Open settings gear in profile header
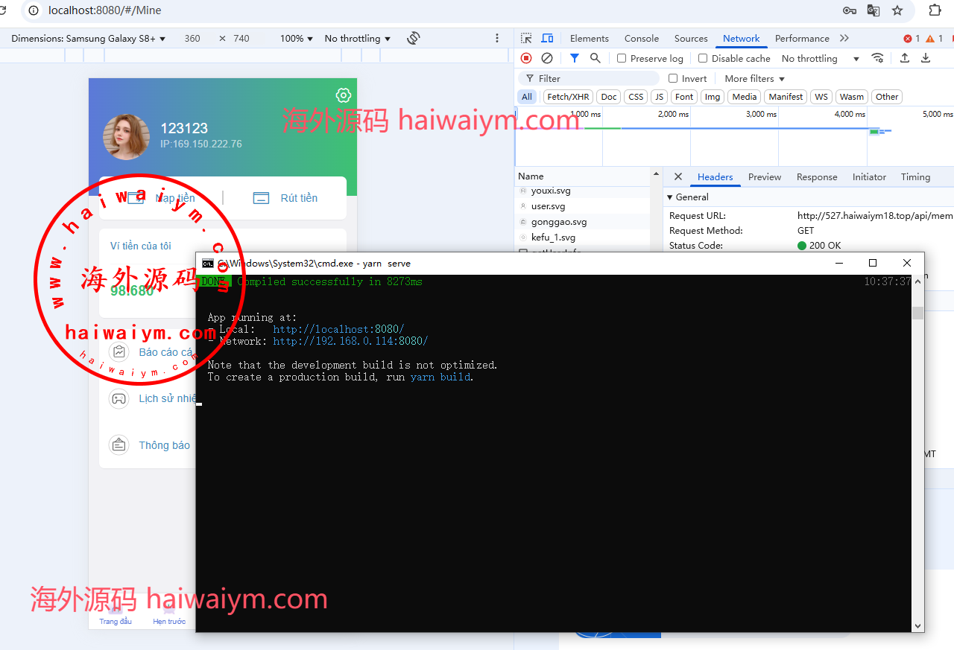The image size is (954, 650). tap(343, 95)
